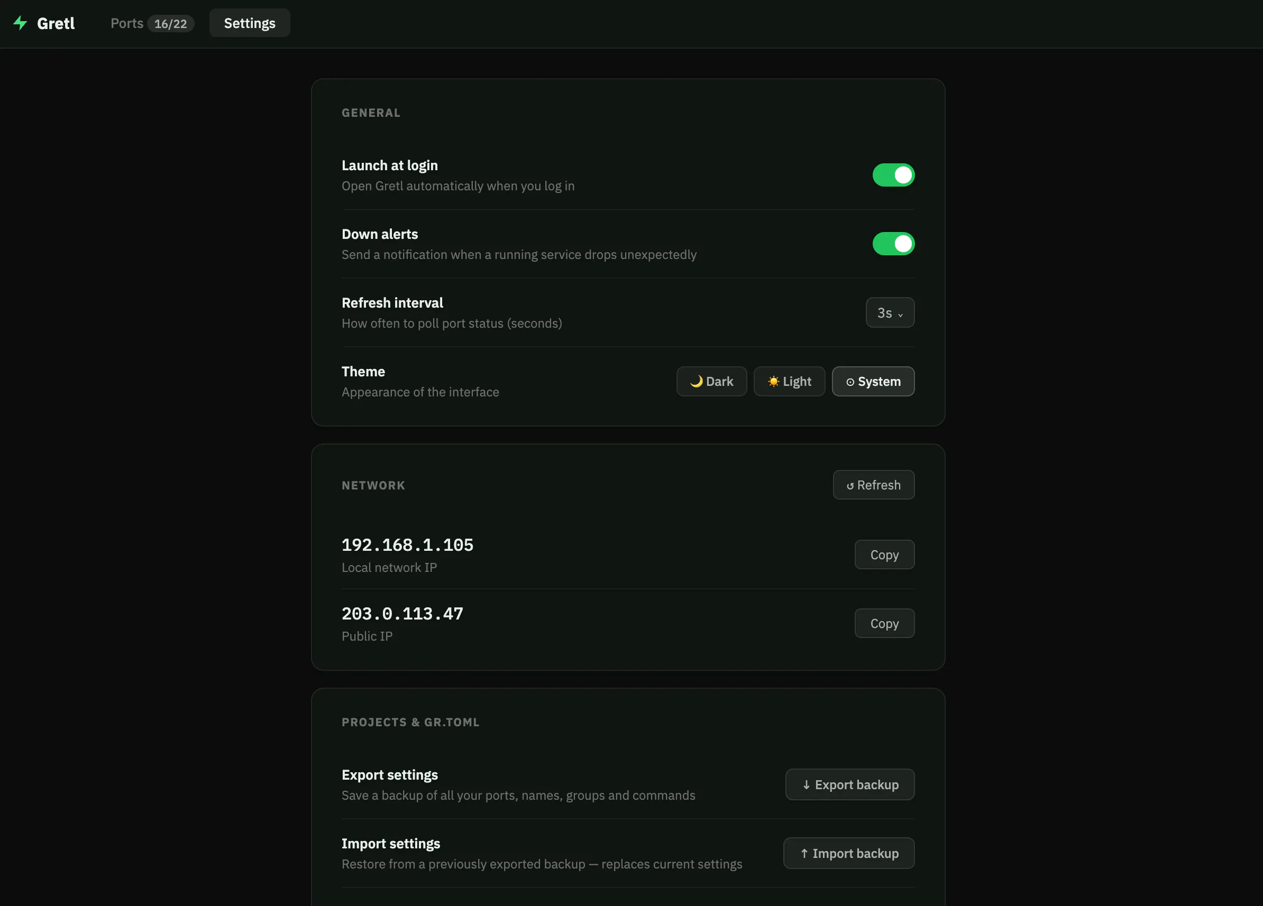
Task: Open the Refresh interval 3s dropdown
Action: pyautogui.click(x=890, y=313)
